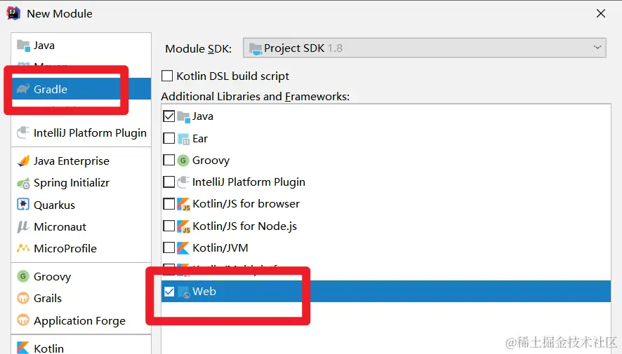Click the Module SDK dropdown arrow

point(597,48)
